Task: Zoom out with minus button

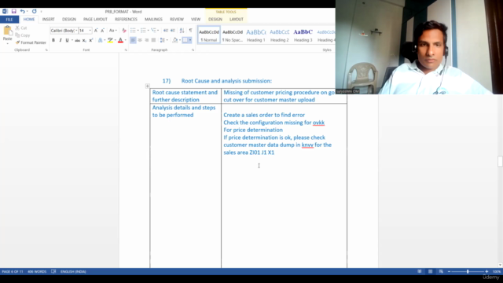Action: click(449, 271)
